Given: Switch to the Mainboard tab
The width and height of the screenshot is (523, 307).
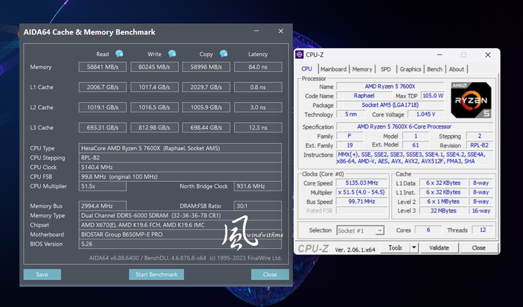Looking at the screenshot, I should pyautogui.click(x=333, y=69).
